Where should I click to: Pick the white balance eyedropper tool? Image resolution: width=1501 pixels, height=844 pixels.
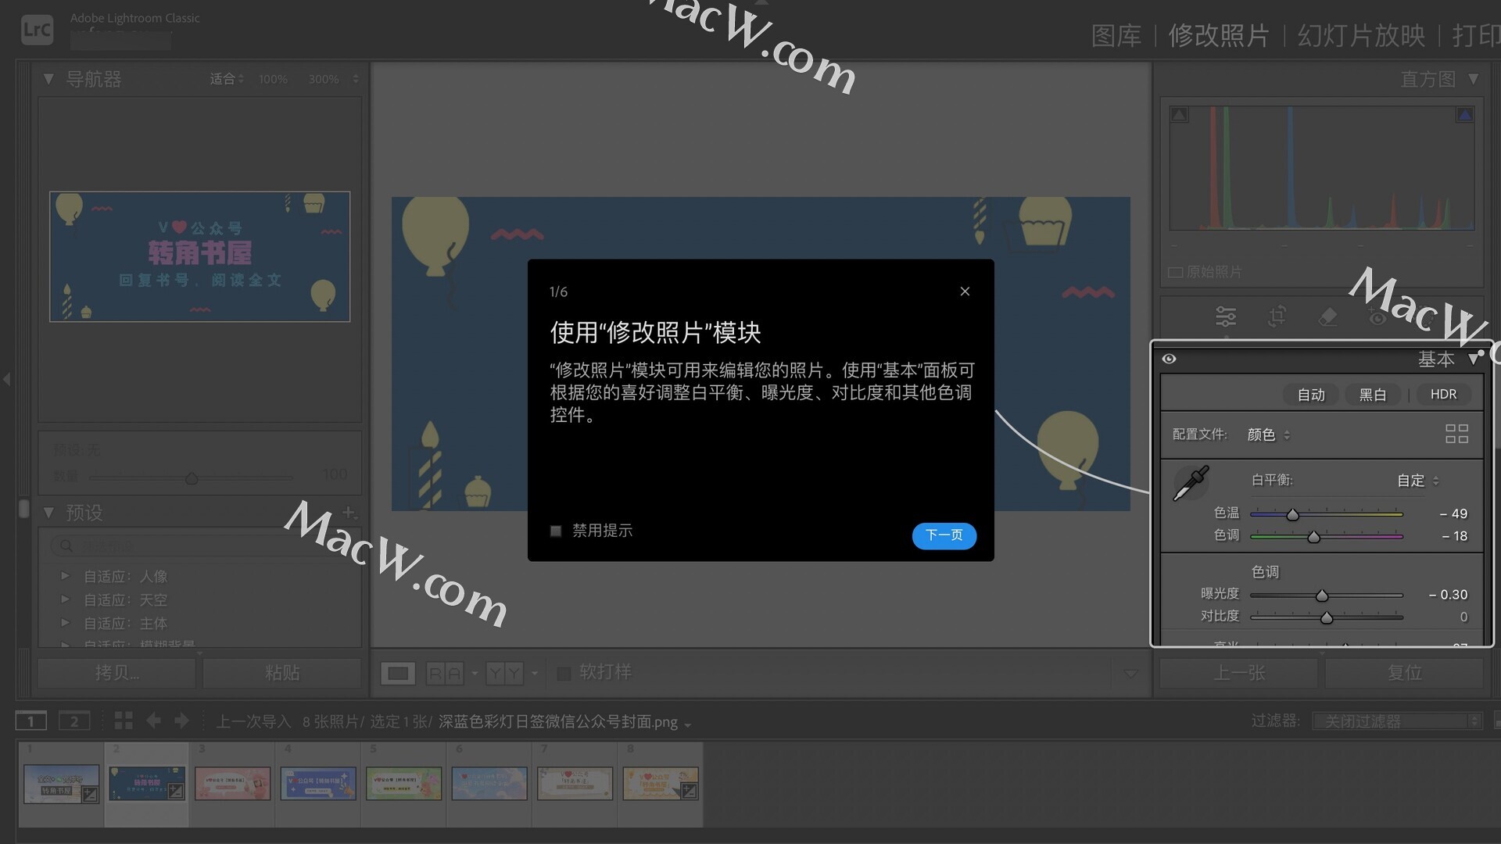1191,483
